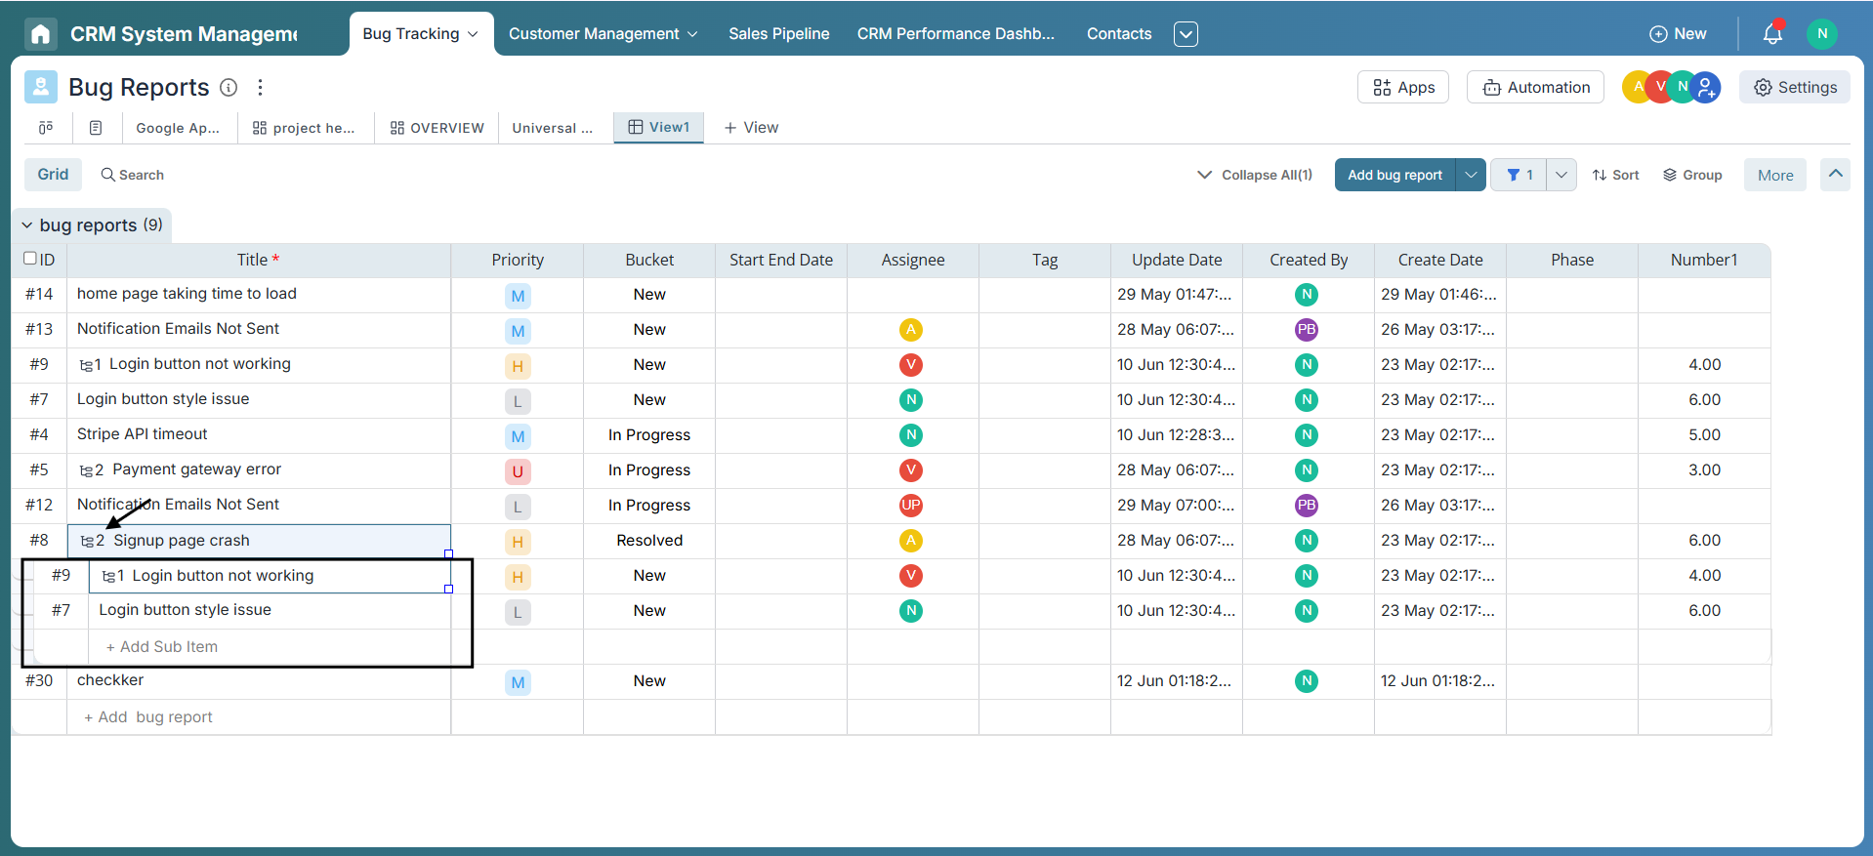Collapse the toolbar with the up chevron

[1836, 174]
